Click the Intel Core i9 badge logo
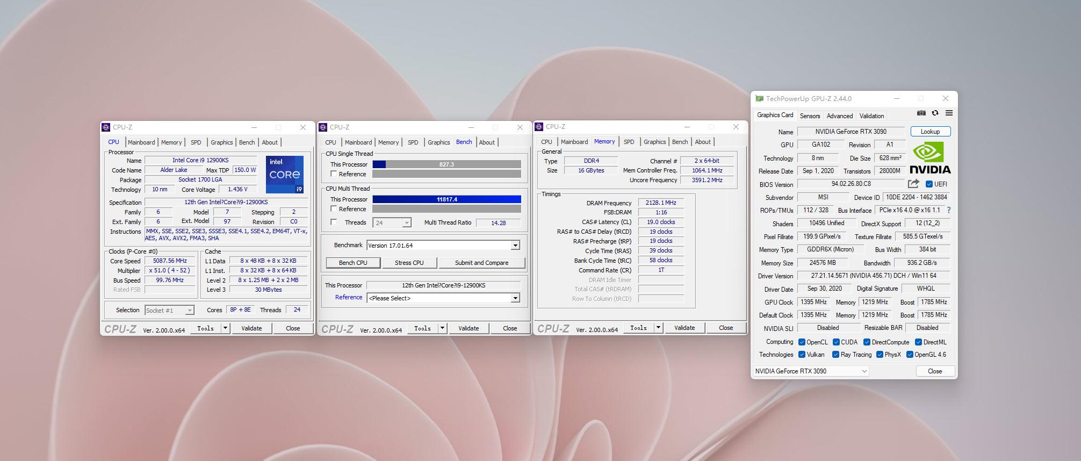The width and height of the screenshot is (1081, 461). pyautogui.click(x=285, y=174)
